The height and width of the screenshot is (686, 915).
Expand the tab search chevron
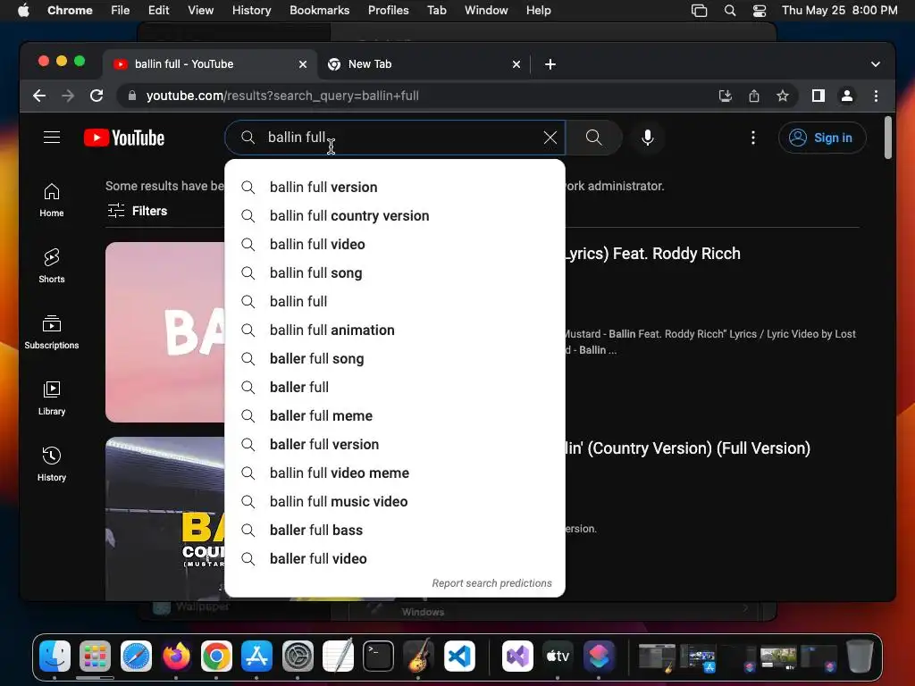click(876, 64)
